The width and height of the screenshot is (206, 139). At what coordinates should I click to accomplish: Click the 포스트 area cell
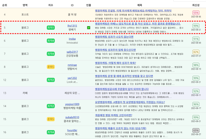[25, 14]
